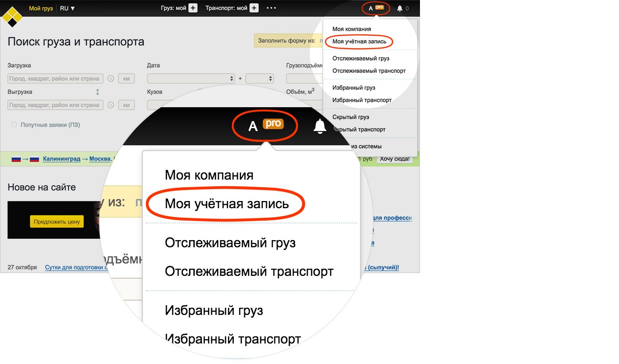
Task: Click the из системы logout entry
Action: (x=367, y=147)
